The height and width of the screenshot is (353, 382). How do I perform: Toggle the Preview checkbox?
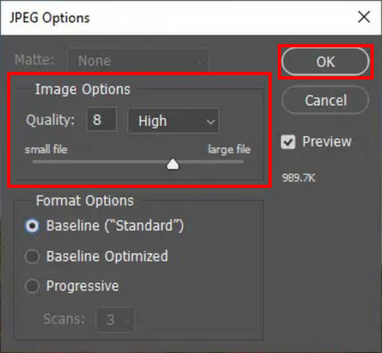click(x=288, y=142)
